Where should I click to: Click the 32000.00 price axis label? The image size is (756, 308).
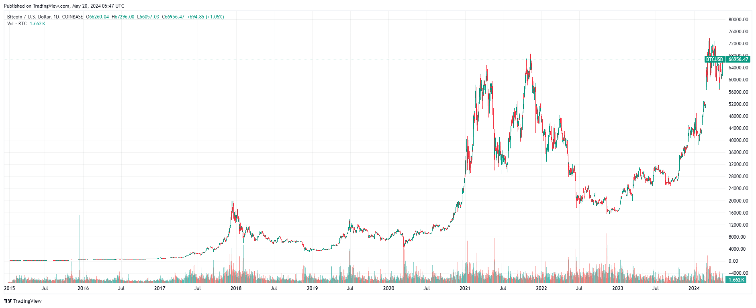coord(738,164)
